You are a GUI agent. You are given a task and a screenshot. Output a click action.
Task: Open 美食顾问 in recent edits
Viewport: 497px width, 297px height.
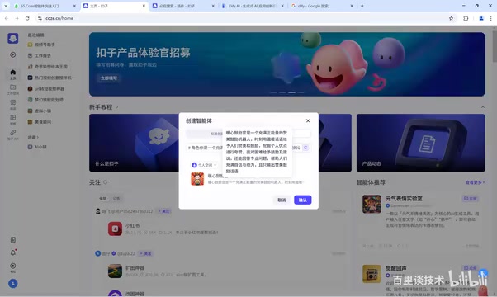(42, 122)
